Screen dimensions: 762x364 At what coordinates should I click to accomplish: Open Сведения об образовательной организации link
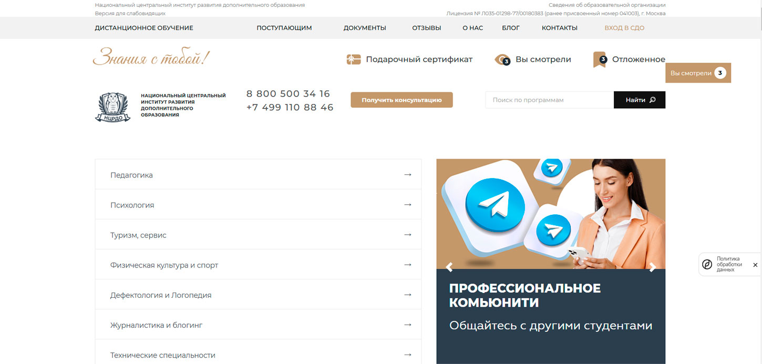[607, 5]
